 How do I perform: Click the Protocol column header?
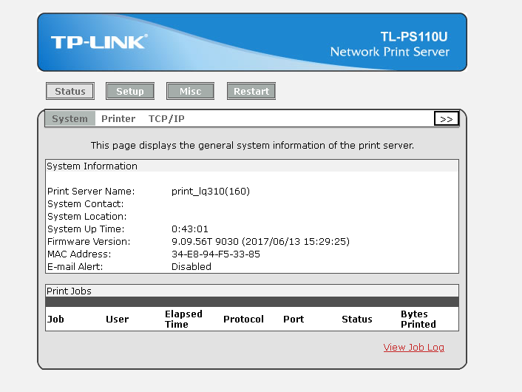tap(244, 319)
